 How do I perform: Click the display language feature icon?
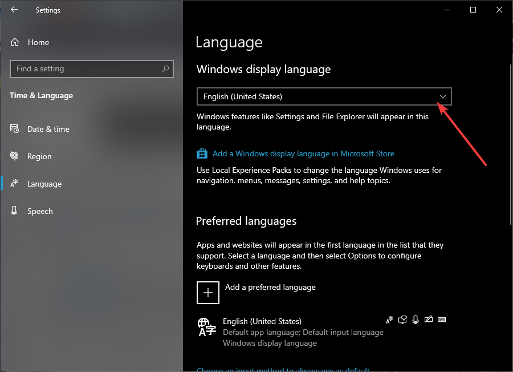(x=389, y=320)
